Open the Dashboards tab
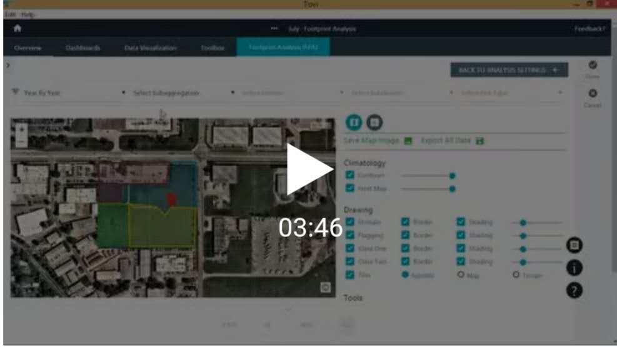 (x=83, y=48)
